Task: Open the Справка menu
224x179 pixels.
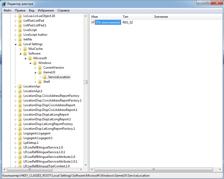Action: 63,10
